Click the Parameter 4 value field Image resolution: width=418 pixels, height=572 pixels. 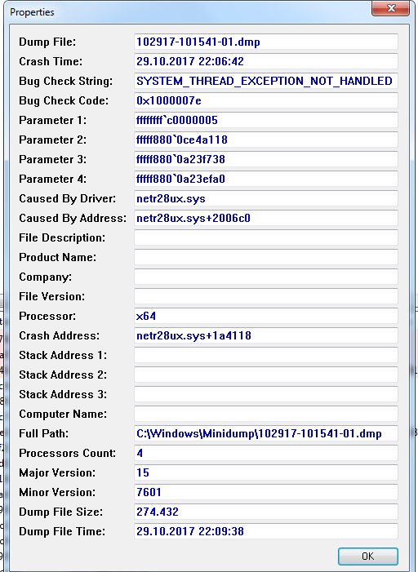click(x=266, y=179)
